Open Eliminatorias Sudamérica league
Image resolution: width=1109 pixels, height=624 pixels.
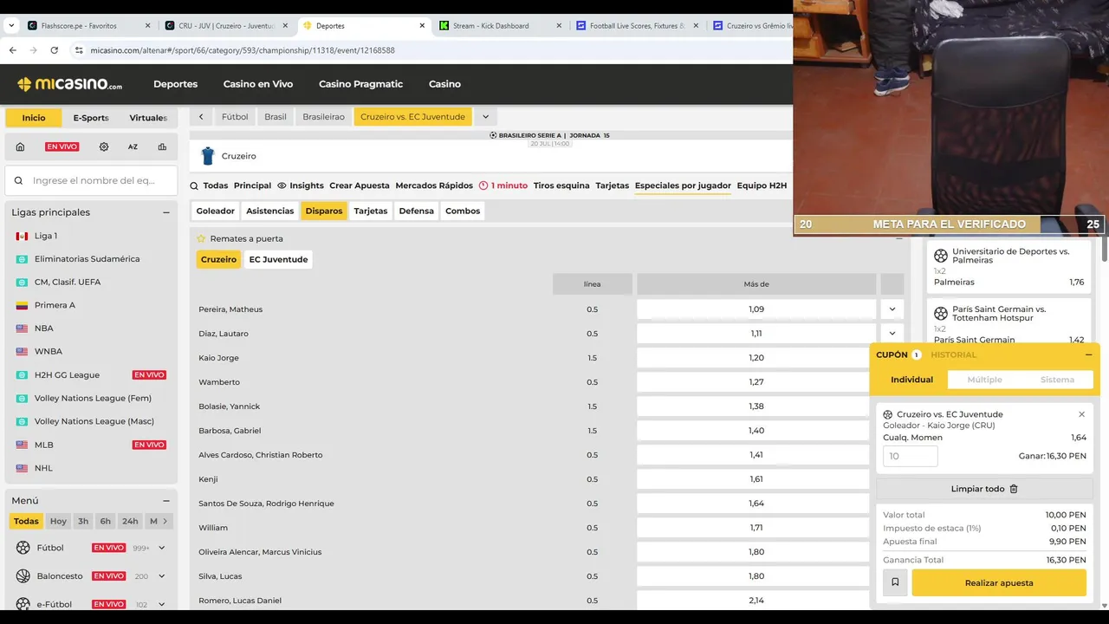coord(87,259)
